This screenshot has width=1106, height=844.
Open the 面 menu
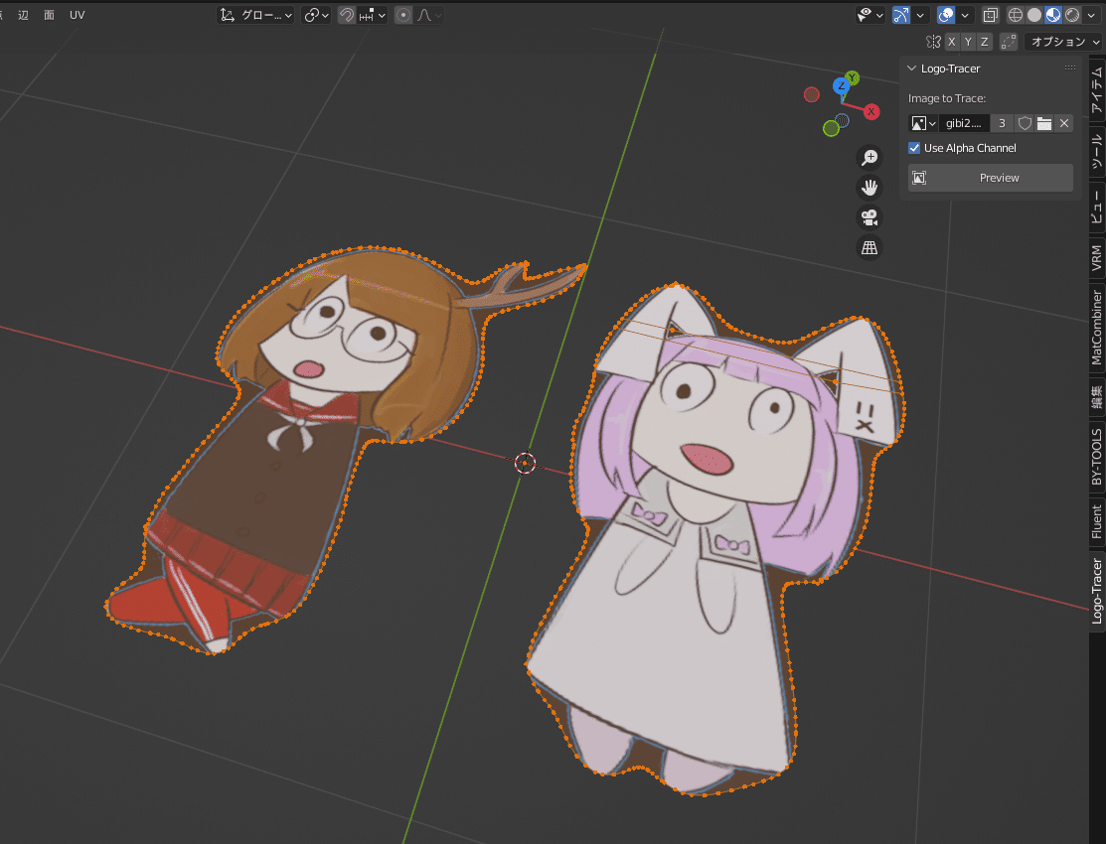[x=50, y=15]
